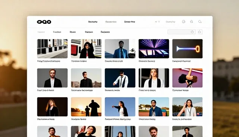239x137 pixels.
Task: Click the caption under the blue-suit man thumbnail
Action: tap(114, 61)
